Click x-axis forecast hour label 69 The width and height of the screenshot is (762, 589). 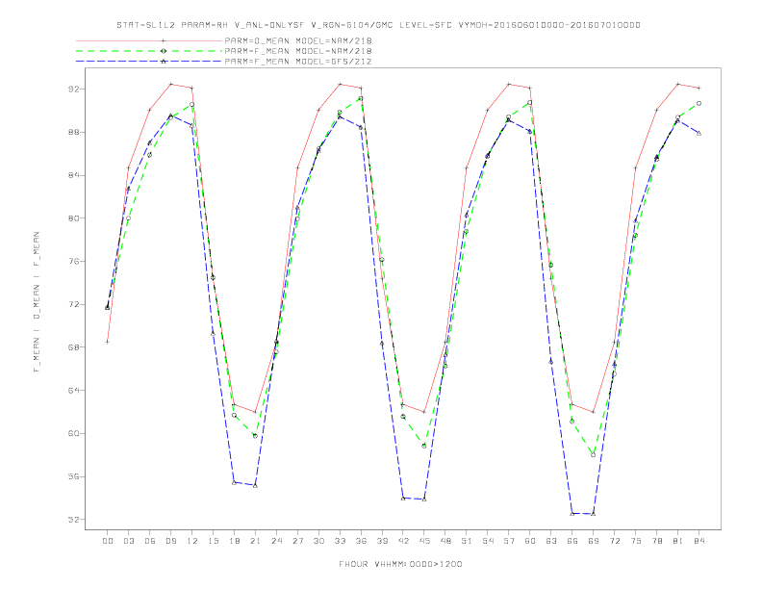click(x=594, y=541)
